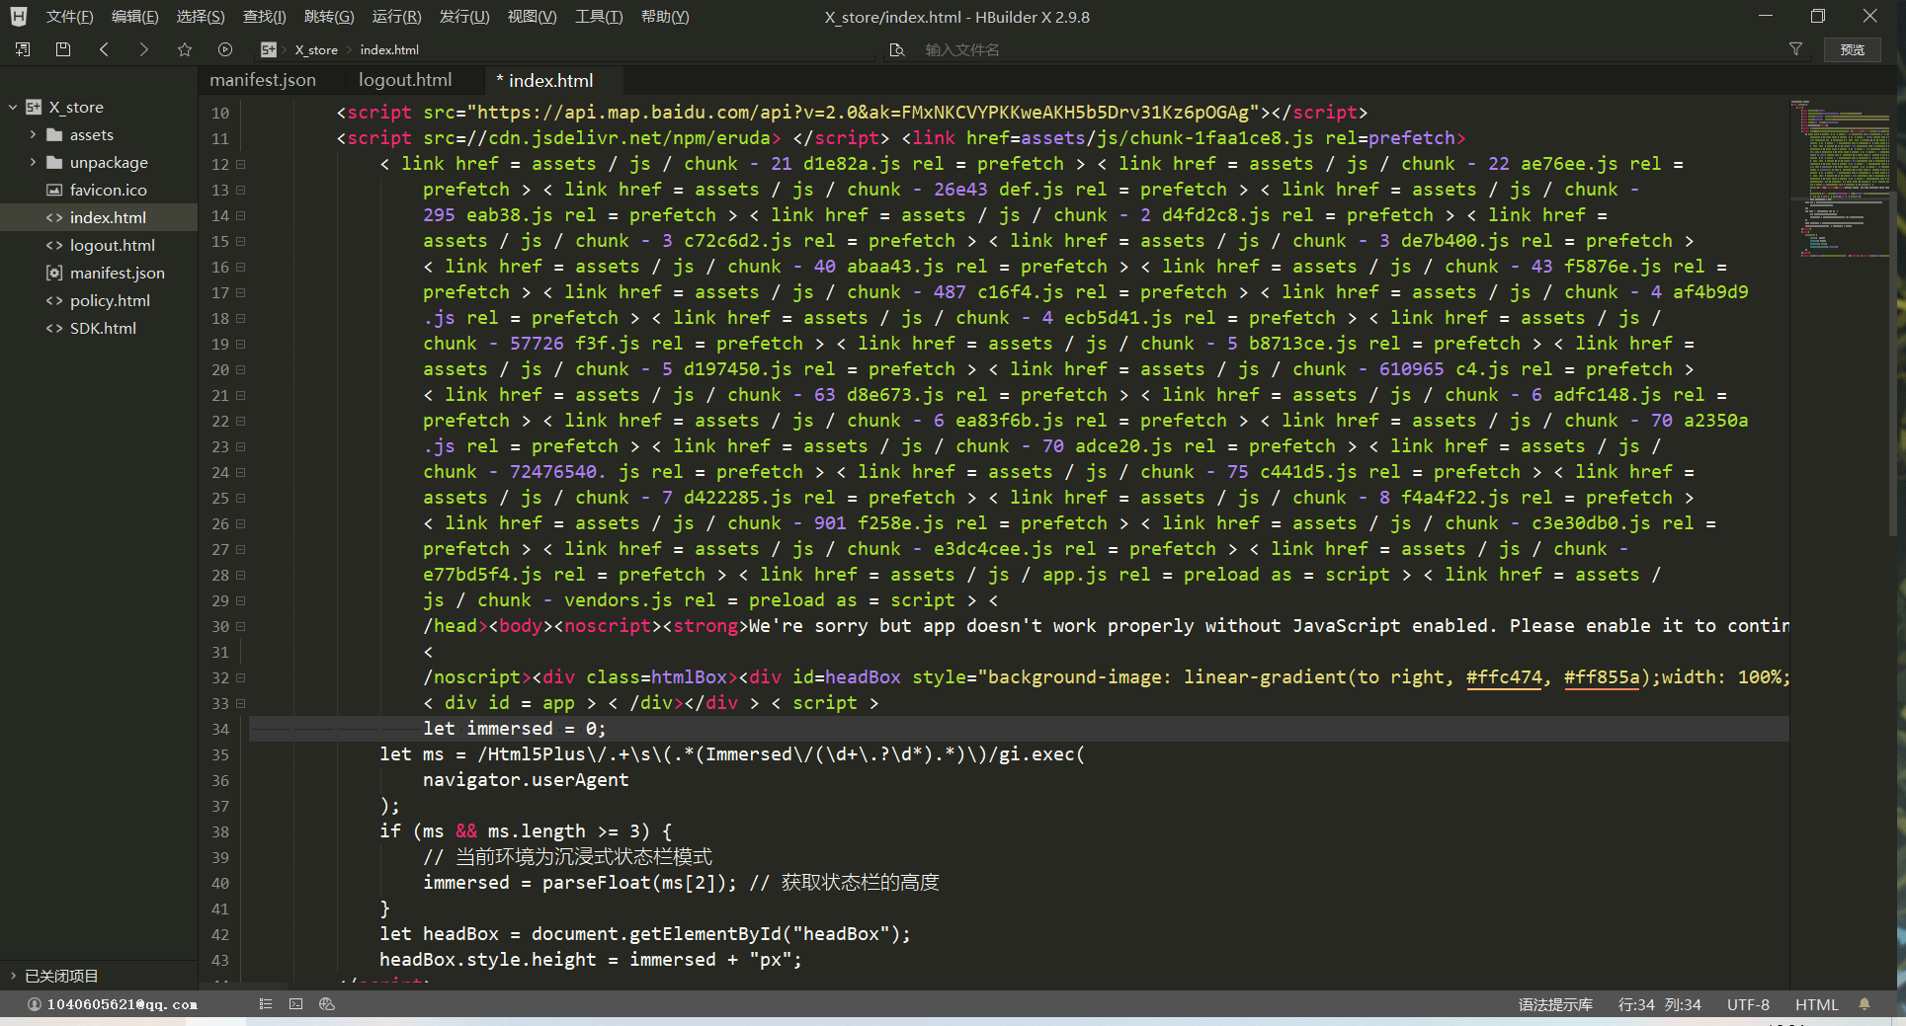Open logout.html in the project tree
1906x1026 pixels.
99,245
